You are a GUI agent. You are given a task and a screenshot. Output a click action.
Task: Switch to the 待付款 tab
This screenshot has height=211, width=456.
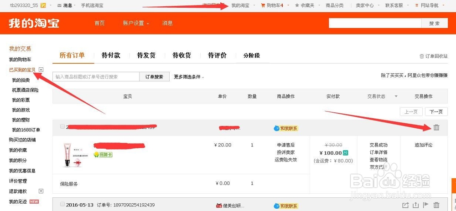tap(111, 55)
